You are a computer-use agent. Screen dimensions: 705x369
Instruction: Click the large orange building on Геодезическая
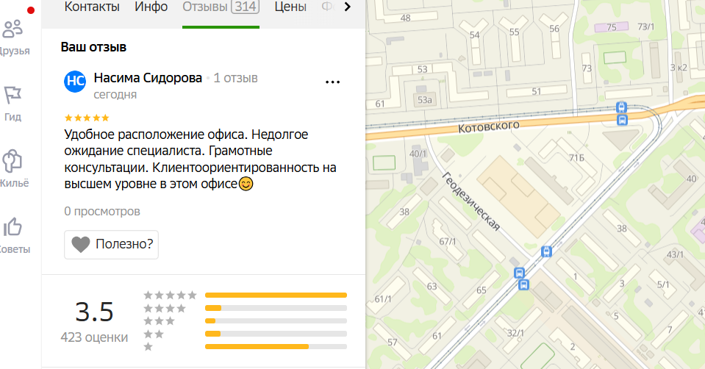pyautogui.click(x=518, y=196)
